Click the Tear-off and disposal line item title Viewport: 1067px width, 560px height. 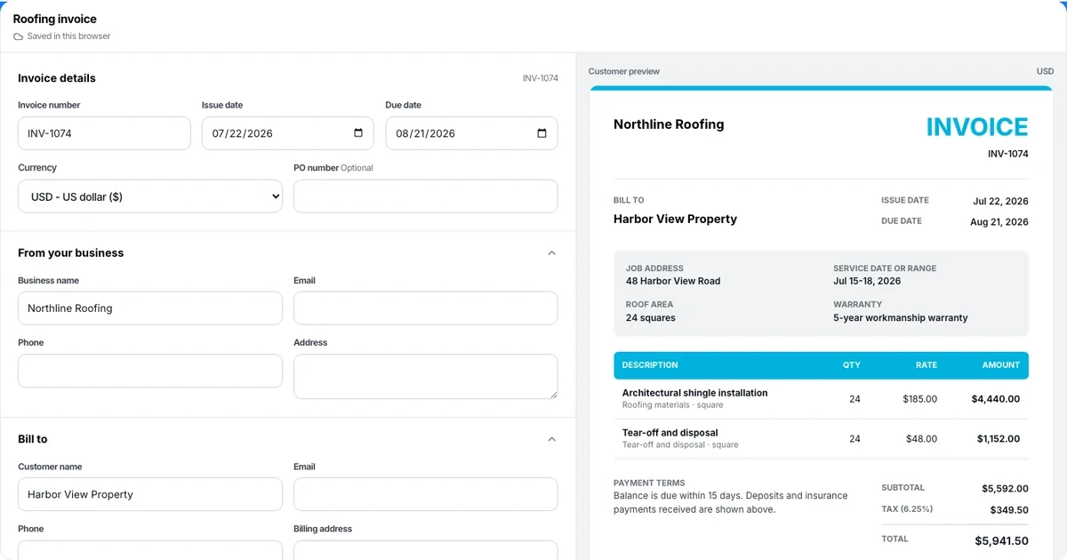click(x=670, y=433)
